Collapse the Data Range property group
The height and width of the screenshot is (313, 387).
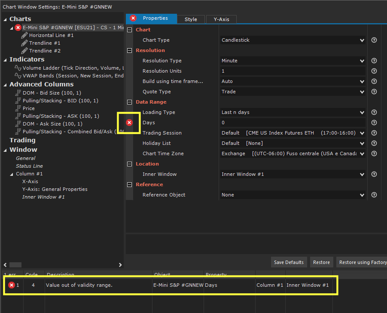pyautogui.click(x=129, y=102)
